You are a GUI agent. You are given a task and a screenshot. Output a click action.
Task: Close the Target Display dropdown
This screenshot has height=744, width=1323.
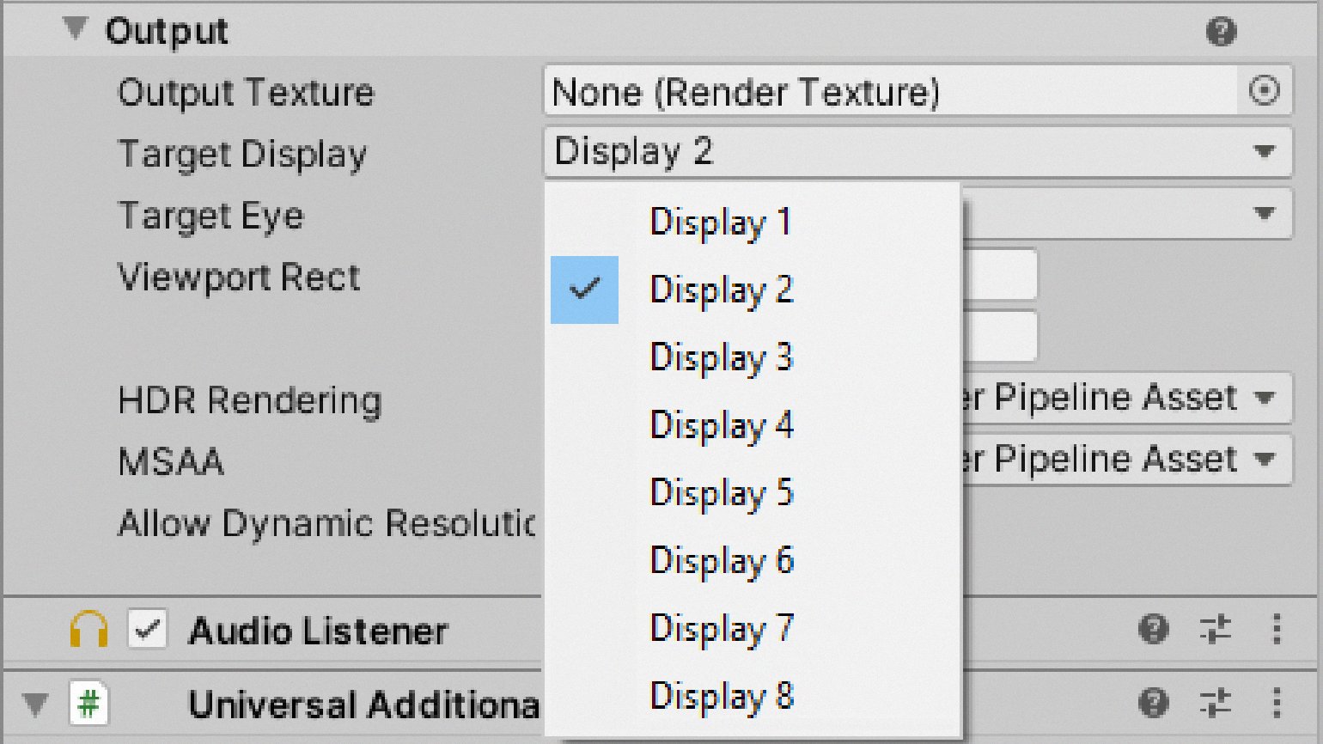[x=916, y=152]
